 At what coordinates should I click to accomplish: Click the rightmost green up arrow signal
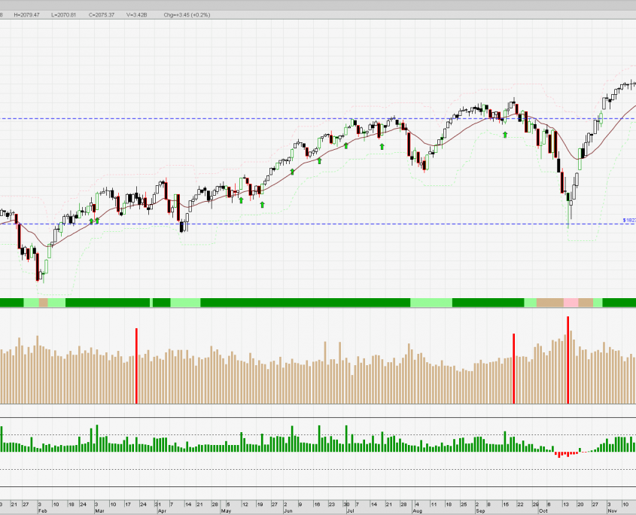point(505,134)
